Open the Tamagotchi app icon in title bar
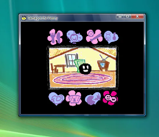The height and width of the screenshot is (137, 159). [x=24, y=18]
